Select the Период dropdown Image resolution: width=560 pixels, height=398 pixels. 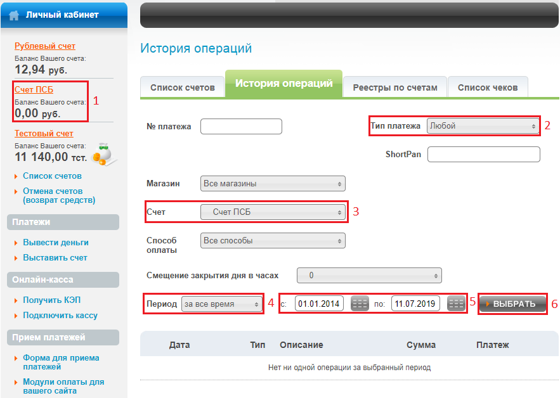click(222, 304)
